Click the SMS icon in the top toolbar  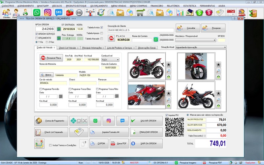pos(58,13)
